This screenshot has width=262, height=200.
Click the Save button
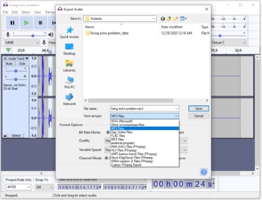coord(199,108)
